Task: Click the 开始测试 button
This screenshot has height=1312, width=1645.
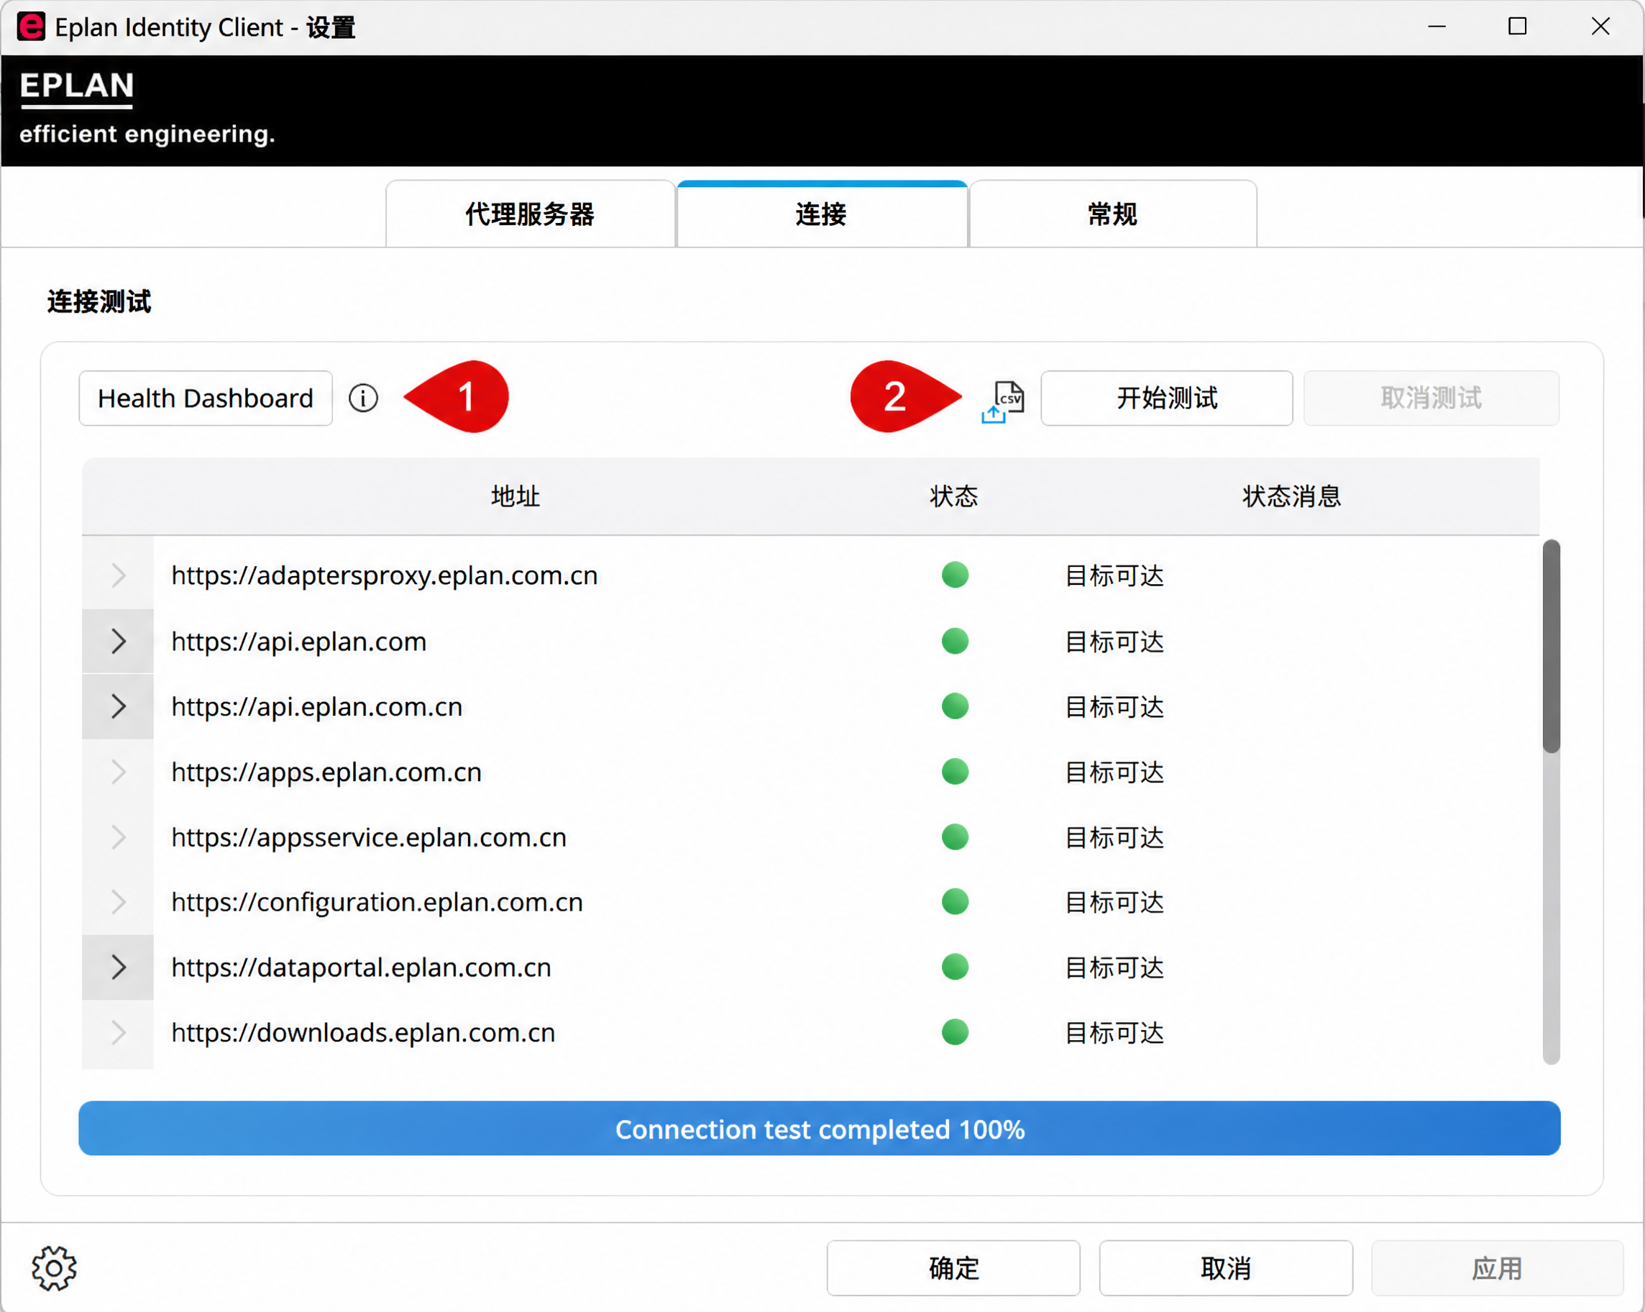Action: click(x=1167, y=398)
